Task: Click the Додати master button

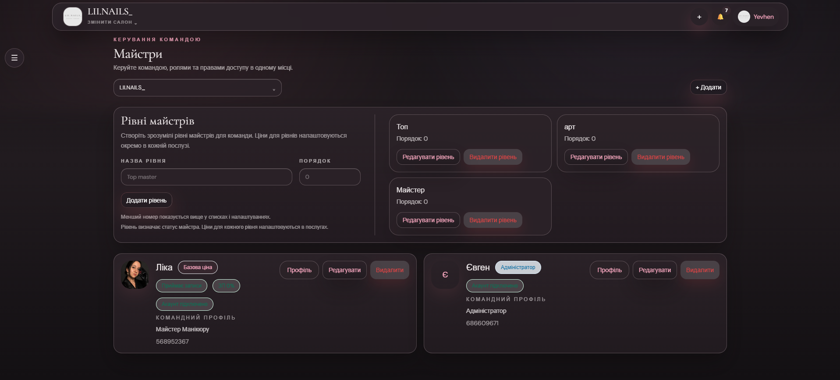Action: 708,87
